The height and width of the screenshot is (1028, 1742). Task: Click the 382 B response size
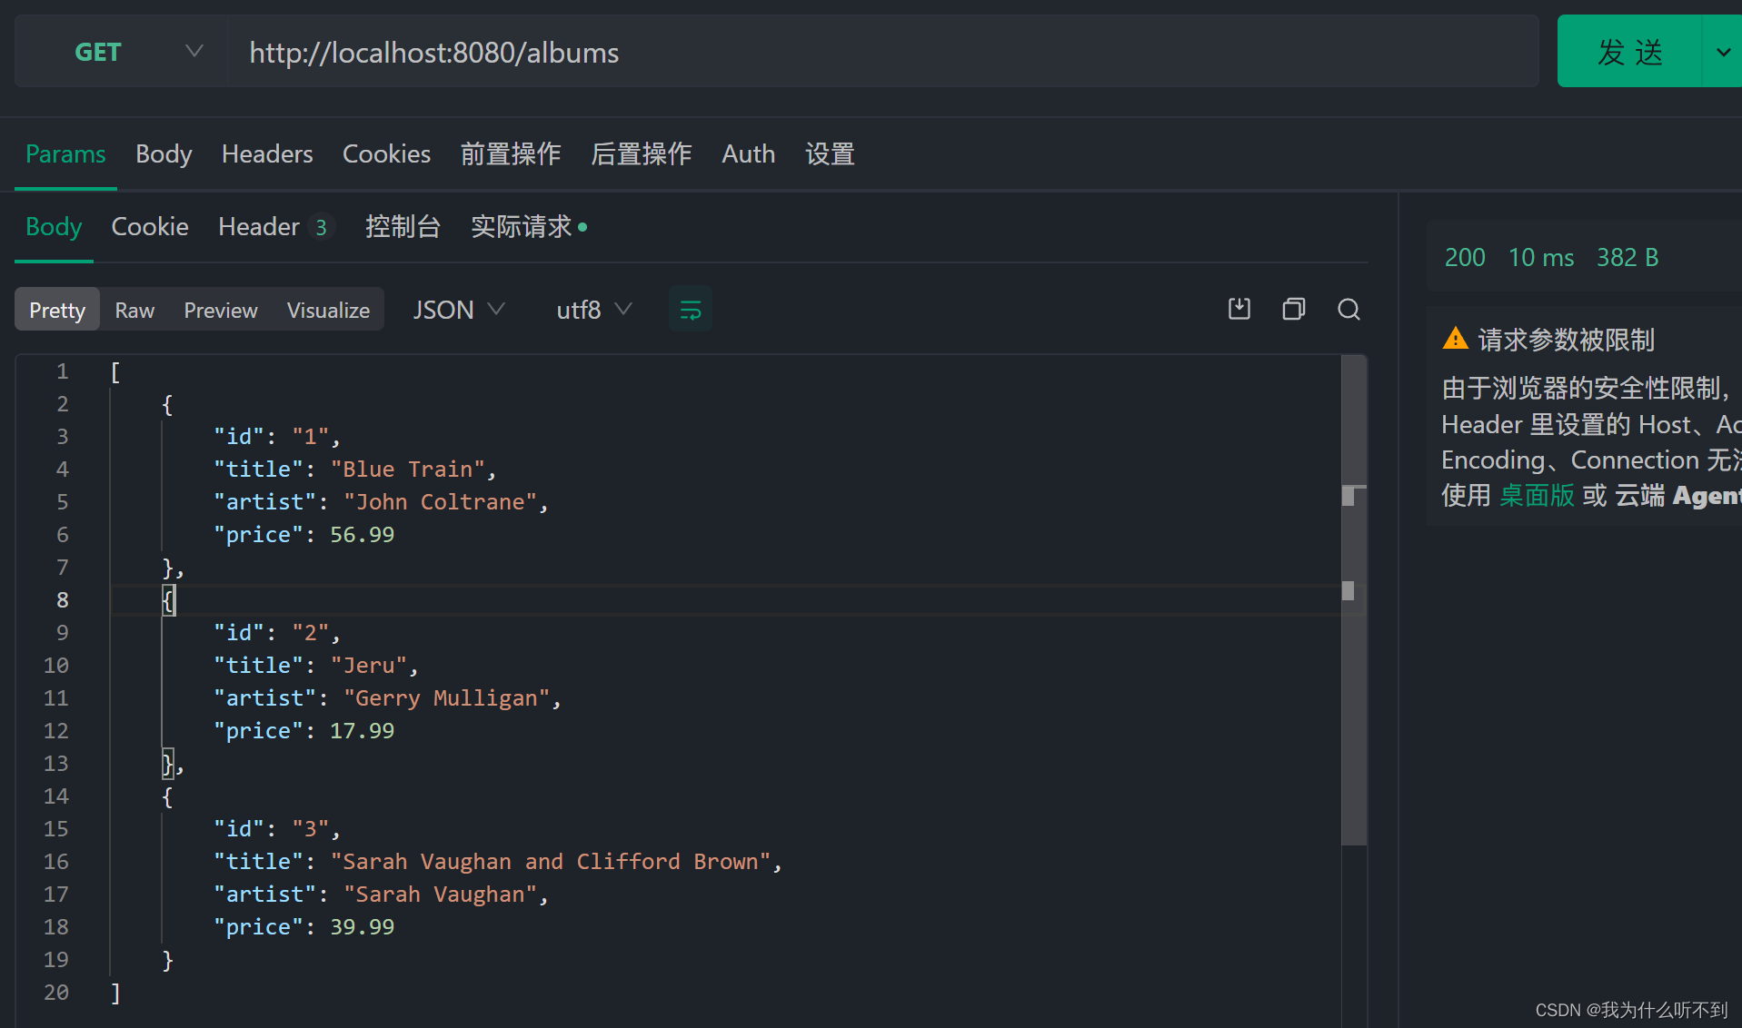pos(1628,258)
